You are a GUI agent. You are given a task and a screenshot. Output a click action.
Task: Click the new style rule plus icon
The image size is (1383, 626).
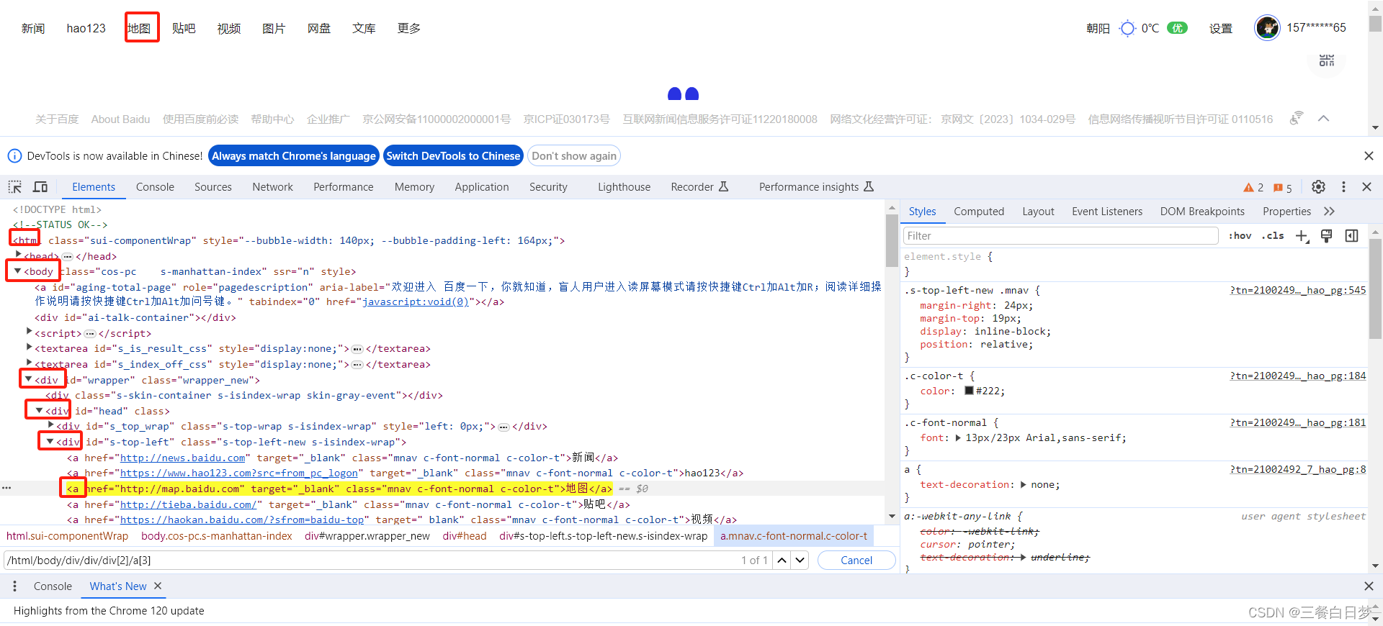tap(1302, 236)
